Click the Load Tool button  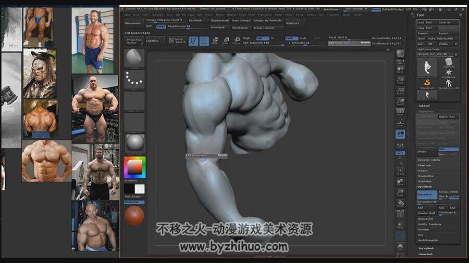pyautogui.click(x=427, y=23)
